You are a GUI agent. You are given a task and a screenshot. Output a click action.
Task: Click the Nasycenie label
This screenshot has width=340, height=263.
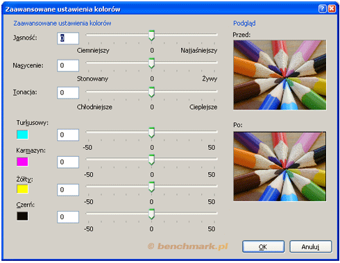28,66
